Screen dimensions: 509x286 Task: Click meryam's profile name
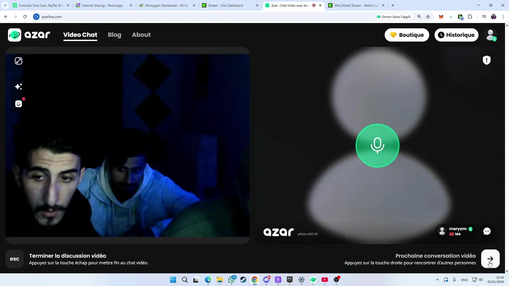coord(458,229)
